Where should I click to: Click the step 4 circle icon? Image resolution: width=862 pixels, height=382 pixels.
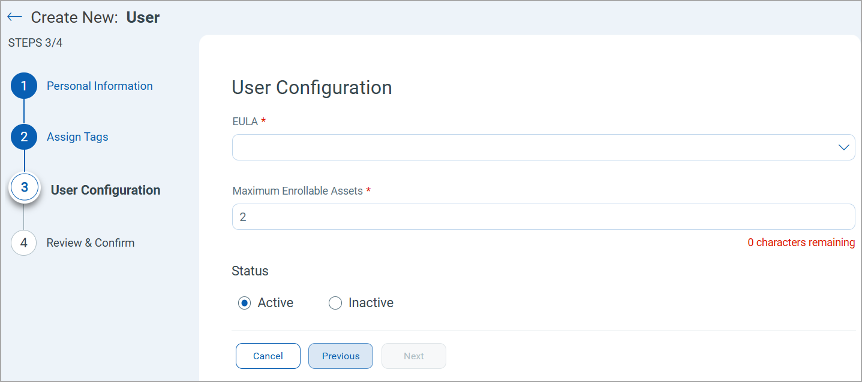pyautogui.click(x=24, y=242)
